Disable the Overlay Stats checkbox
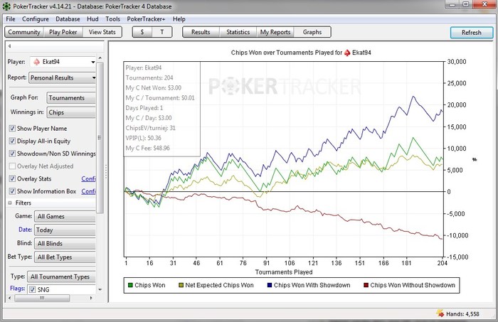 (12, 178)
